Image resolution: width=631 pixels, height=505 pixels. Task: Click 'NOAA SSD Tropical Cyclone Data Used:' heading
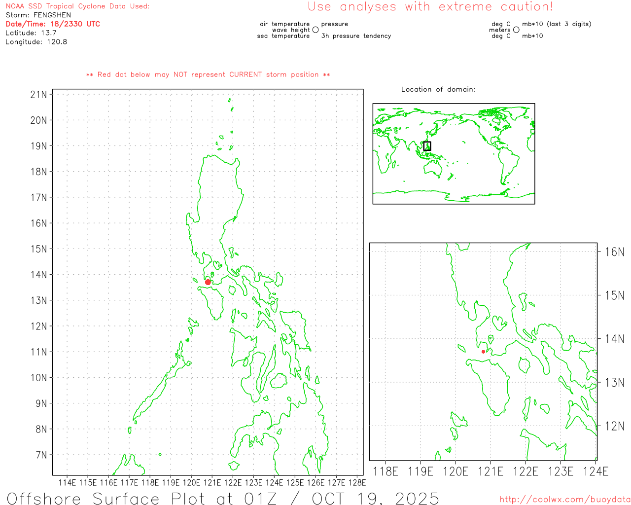tap(77, 6)
